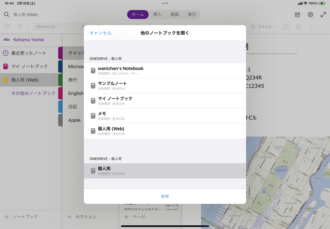Screen dimensions: 330x229
Task: Click the star tag icon
Action: [298, 27]
